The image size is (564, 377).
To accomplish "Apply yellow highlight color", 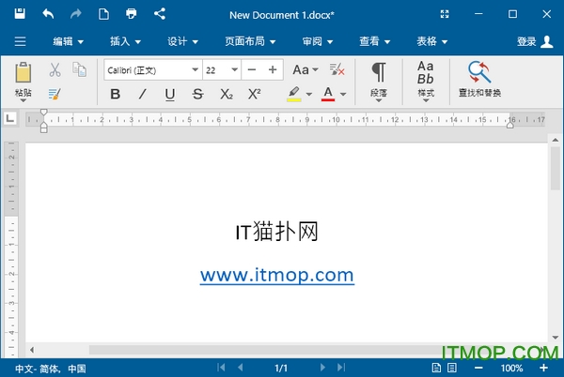I will click(294, 94).
